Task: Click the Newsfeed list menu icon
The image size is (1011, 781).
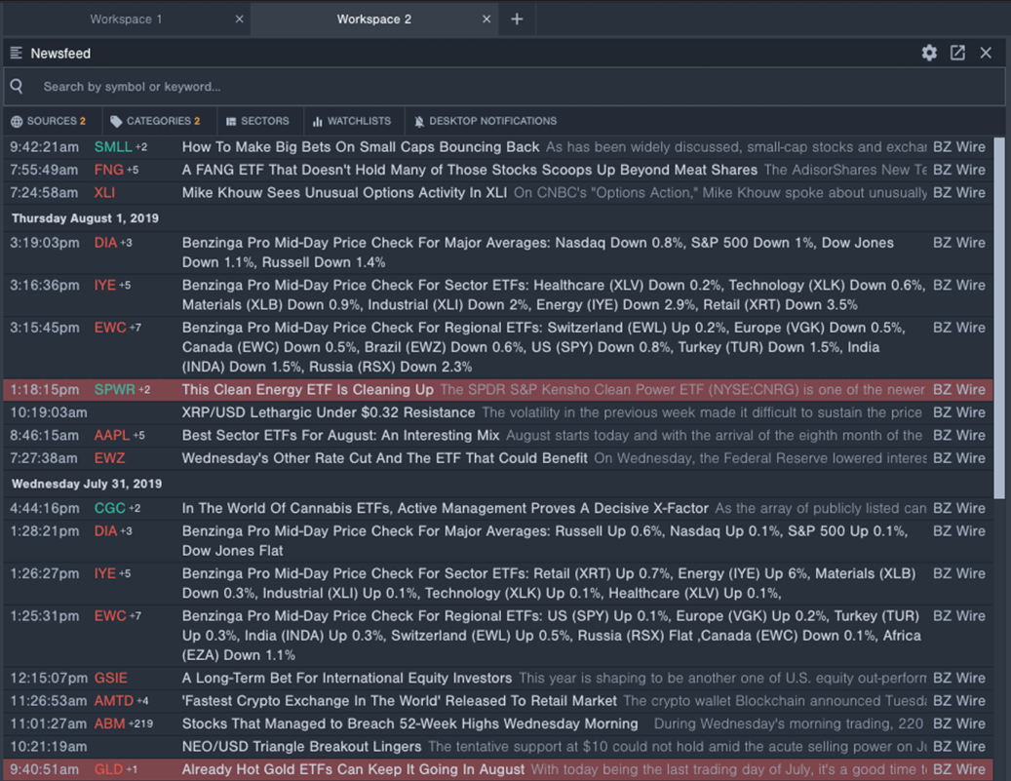Action: (17, 53)
